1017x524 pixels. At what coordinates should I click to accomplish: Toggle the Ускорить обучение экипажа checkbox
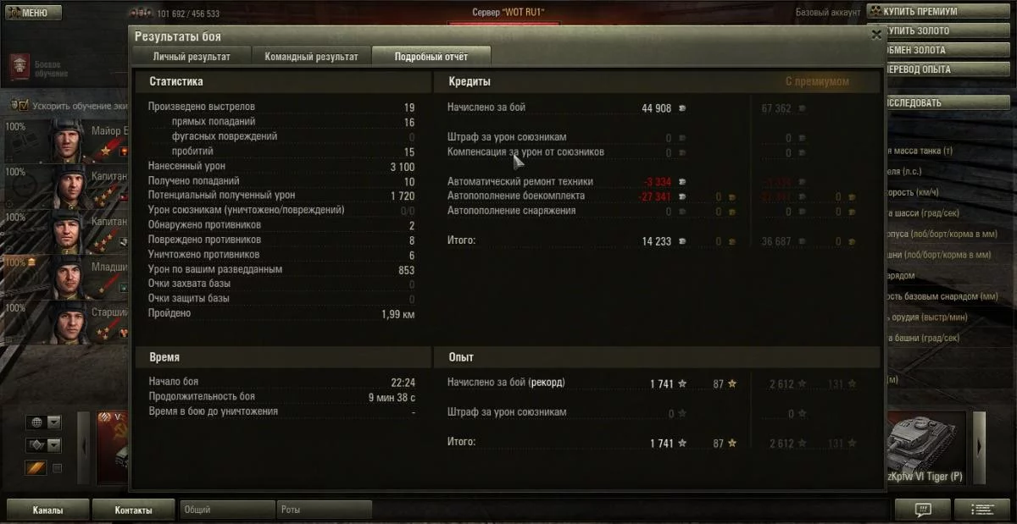[23, 106]
